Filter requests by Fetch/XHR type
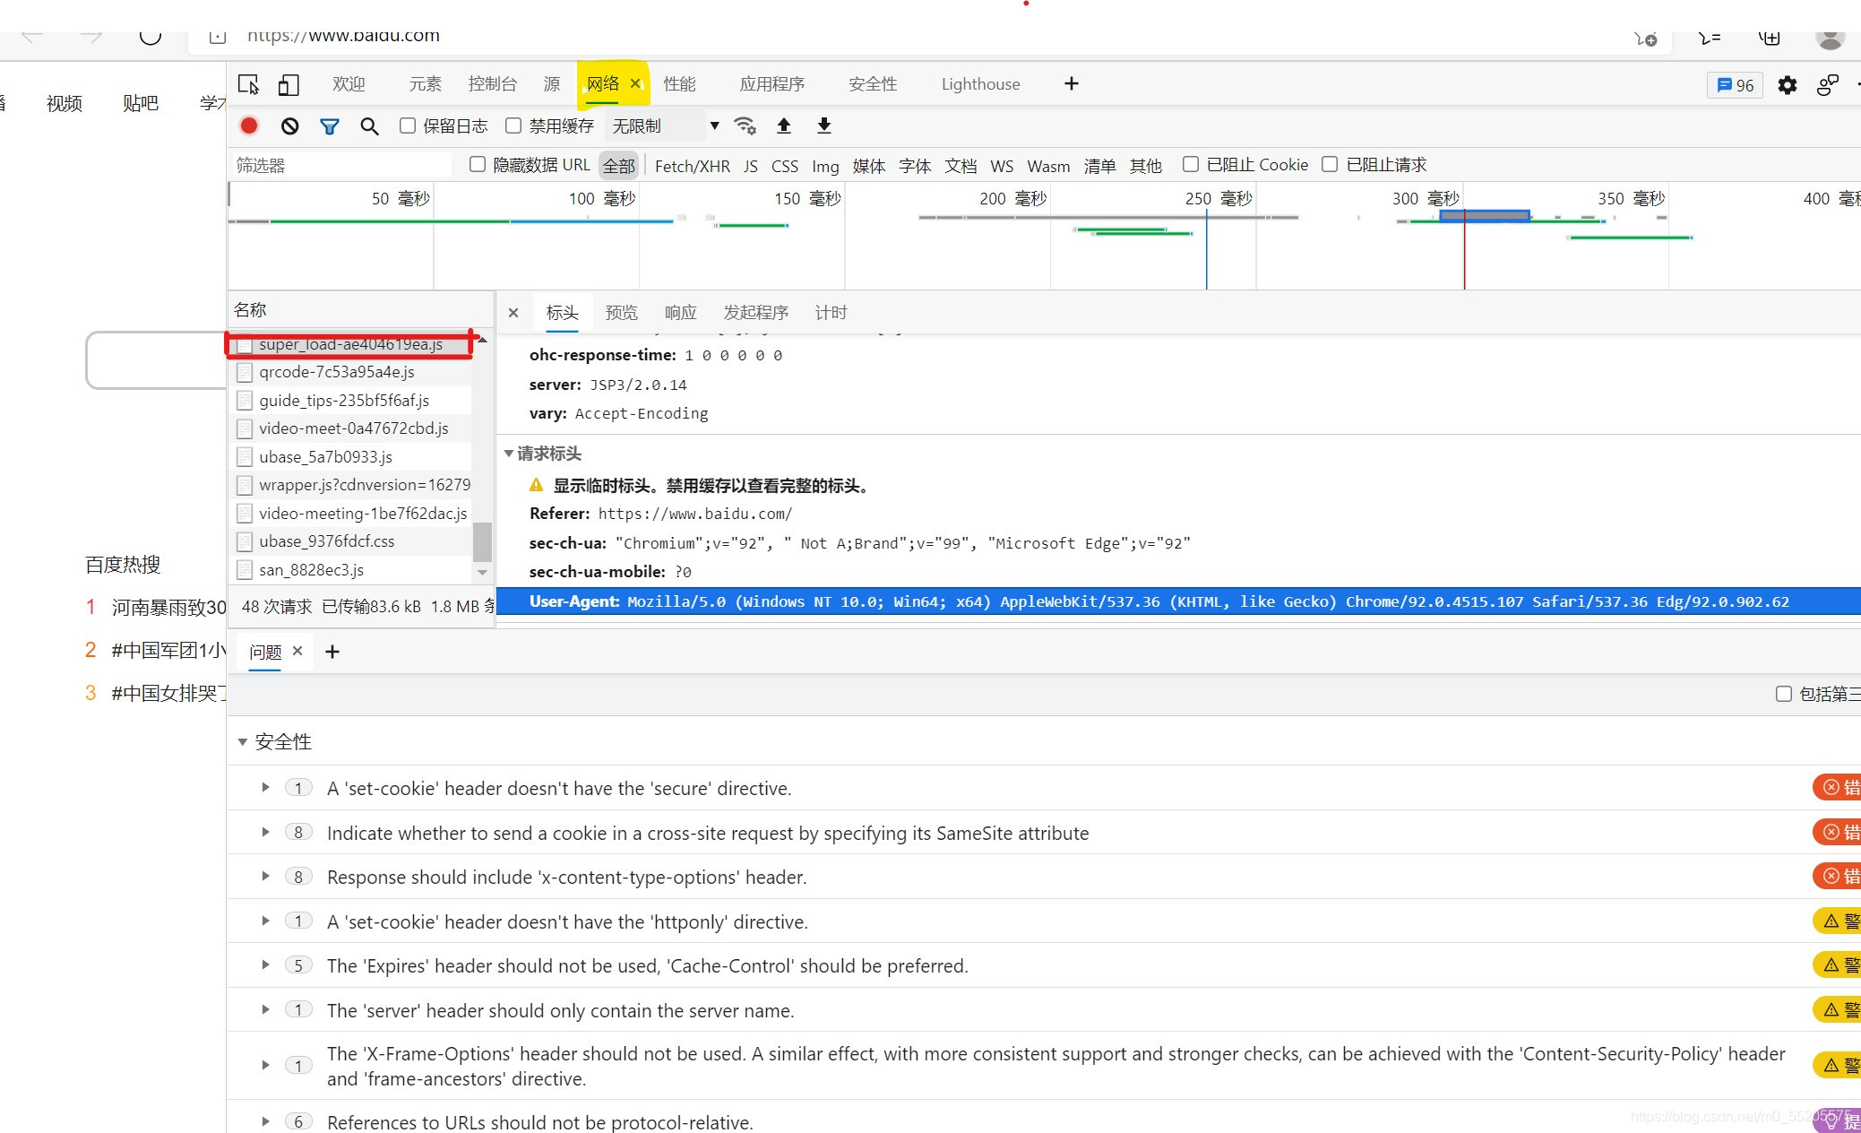Image resolution: width=1861 pixels, height=1133 pixels. (692, 166)
